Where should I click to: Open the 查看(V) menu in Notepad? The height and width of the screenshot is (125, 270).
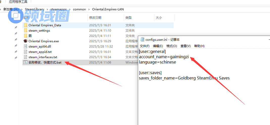(x=185, y=46)
